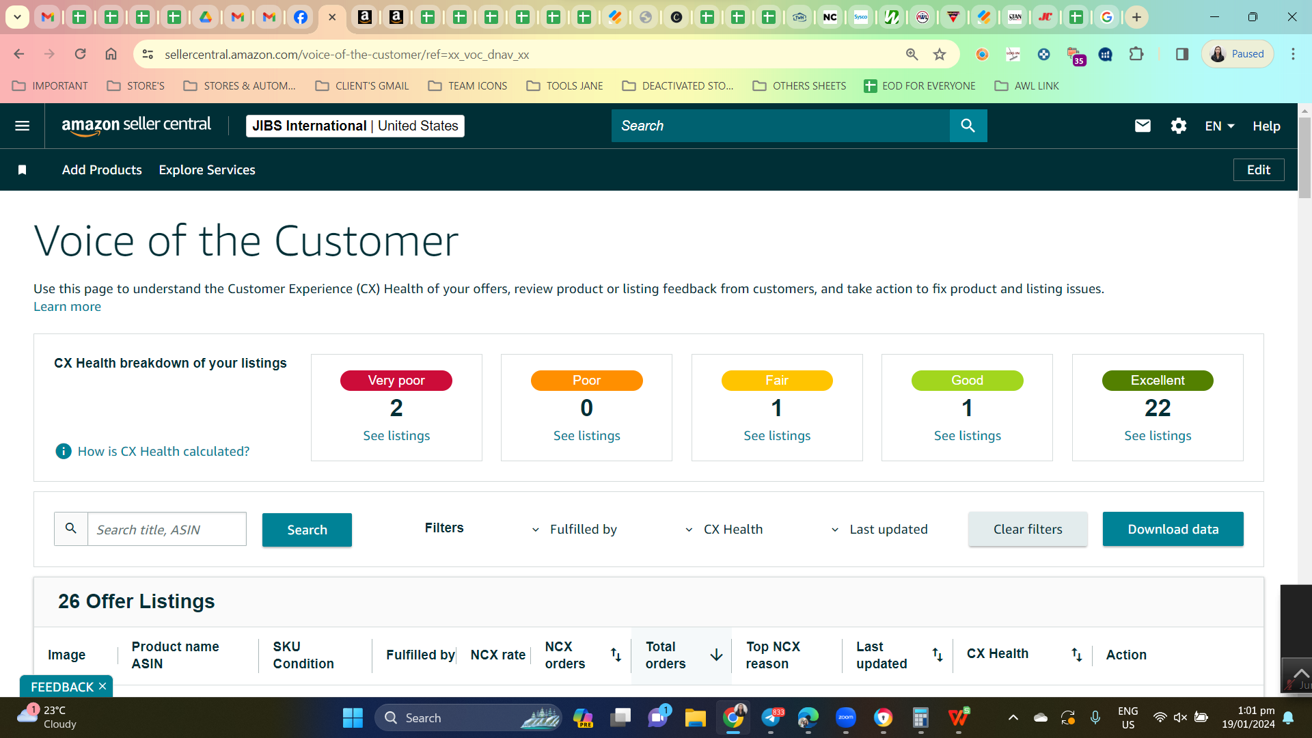
Task: Click the browser address bar URL
Action: 346,54
